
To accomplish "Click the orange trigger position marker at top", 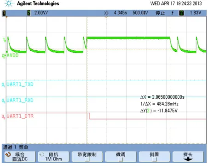I will coord(106,17).
